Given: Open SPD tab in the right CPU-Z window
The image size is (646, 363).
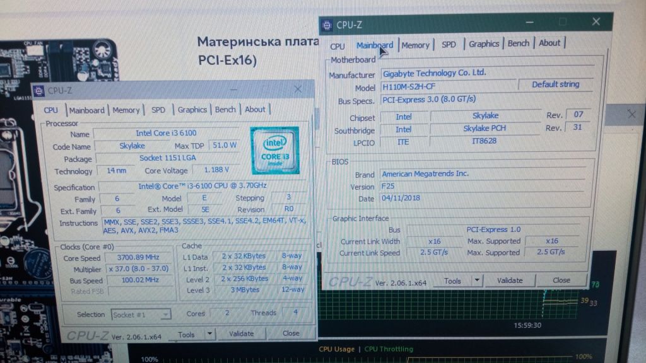Looking at the screenshot, I should pyautogui.click(x=449, y=45).
